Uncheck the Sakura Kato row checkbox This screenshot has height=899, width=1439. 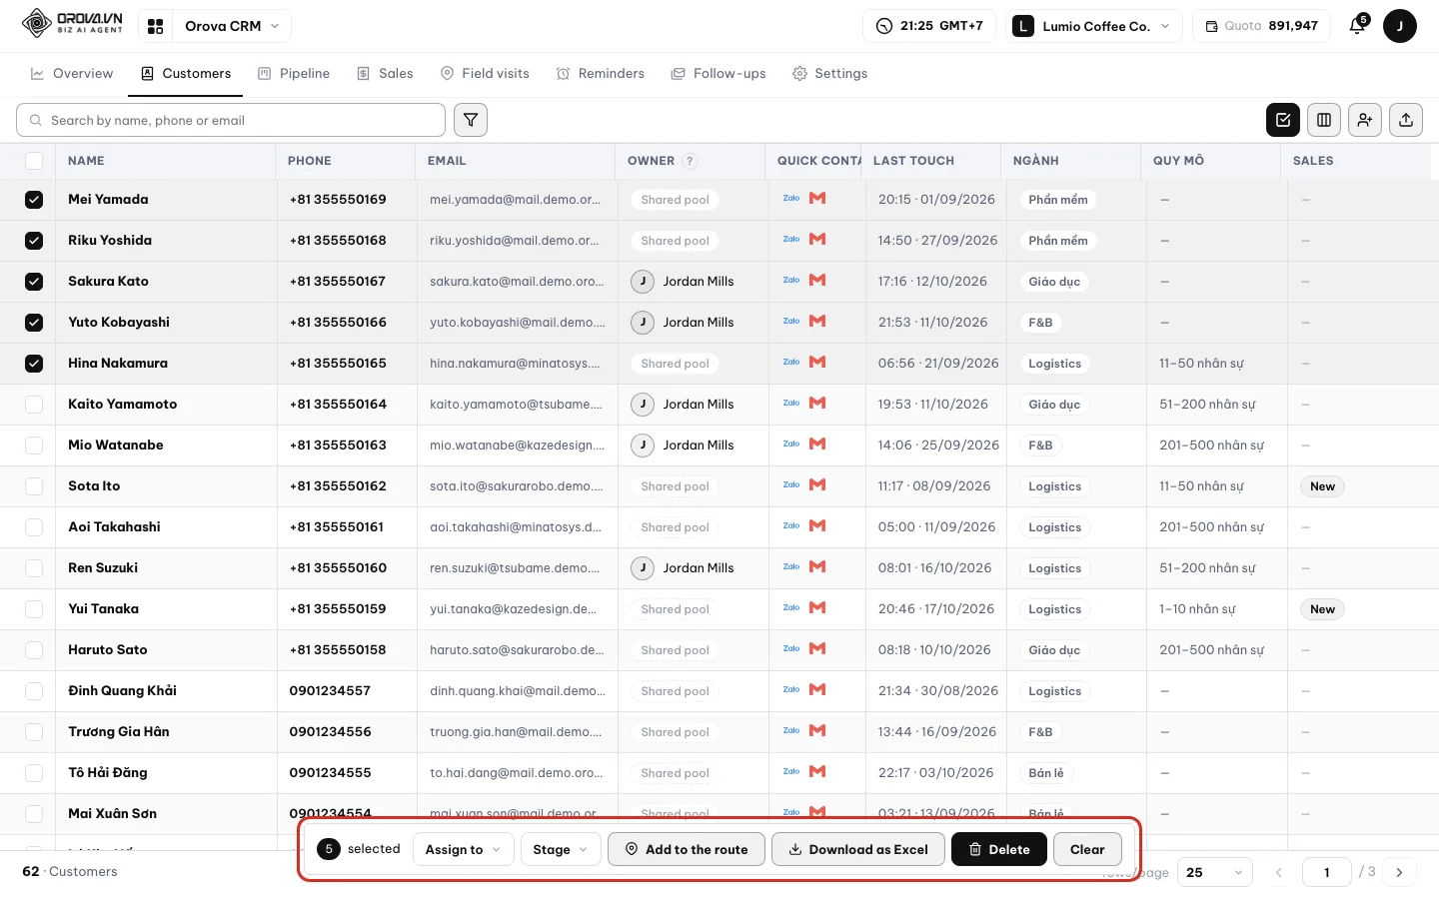point(34,282)
